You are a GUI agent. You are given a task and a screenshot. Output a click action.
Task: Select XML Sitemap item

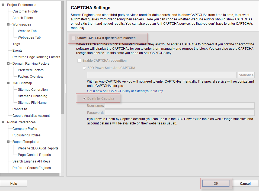point(22,83)
